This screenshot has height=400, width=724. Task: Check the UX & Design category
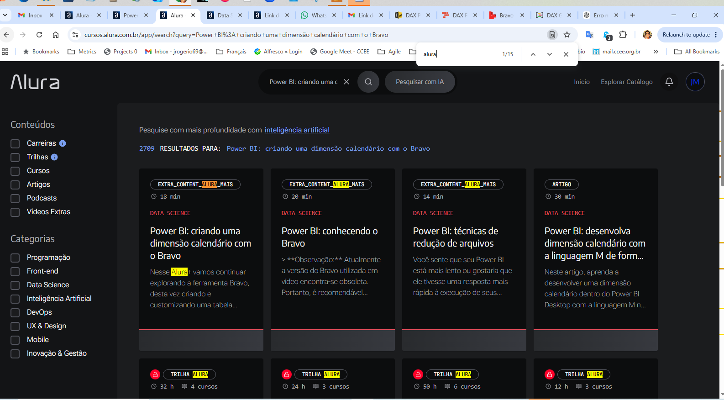[x=15, y=326]
